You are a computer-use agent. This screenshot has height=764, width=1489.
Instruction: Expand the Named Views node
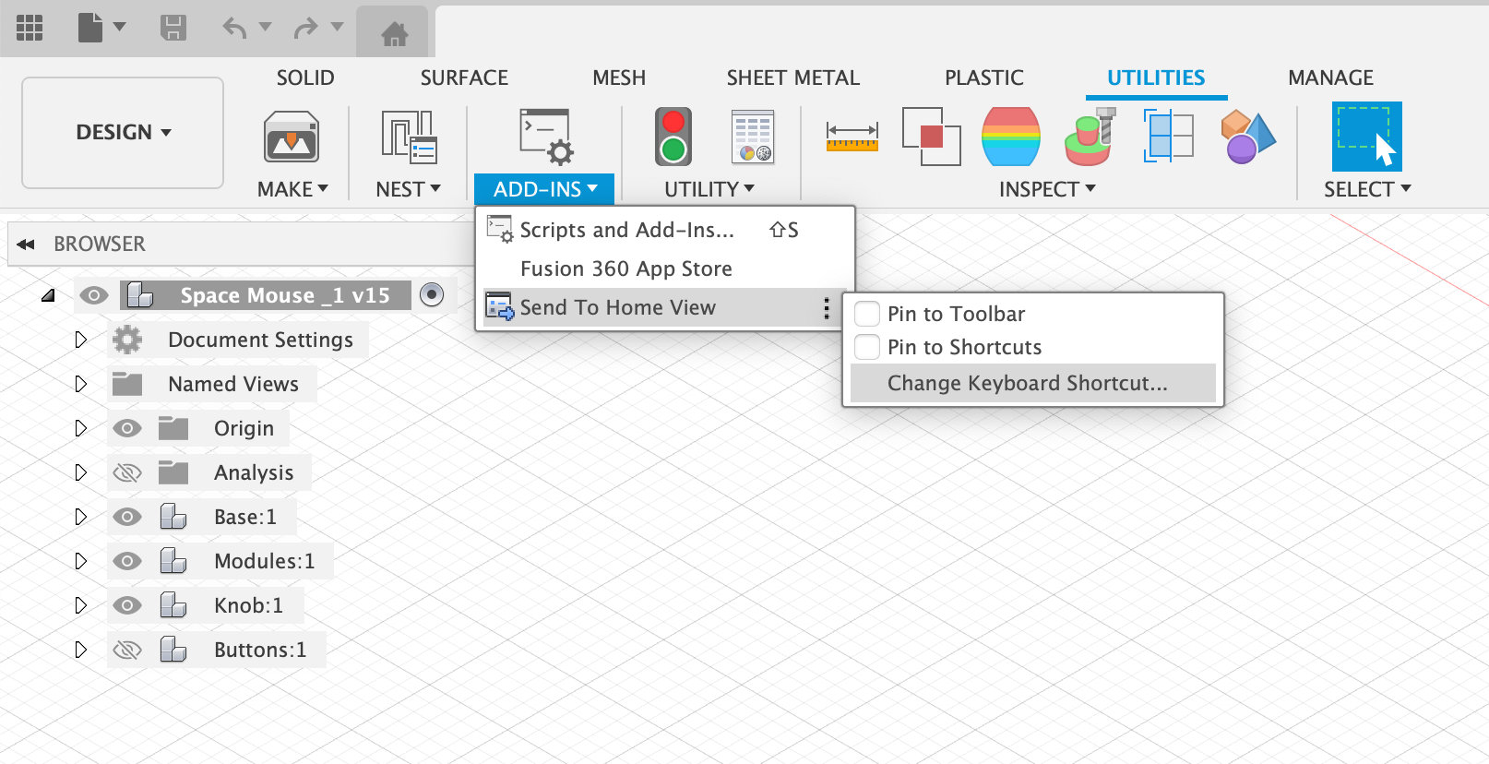[81, 384]
